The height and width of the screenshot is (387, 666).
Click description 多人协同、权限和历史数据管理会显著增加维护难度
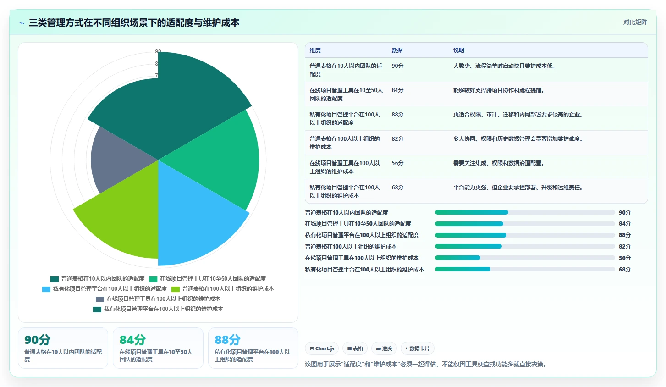point(519,139)
